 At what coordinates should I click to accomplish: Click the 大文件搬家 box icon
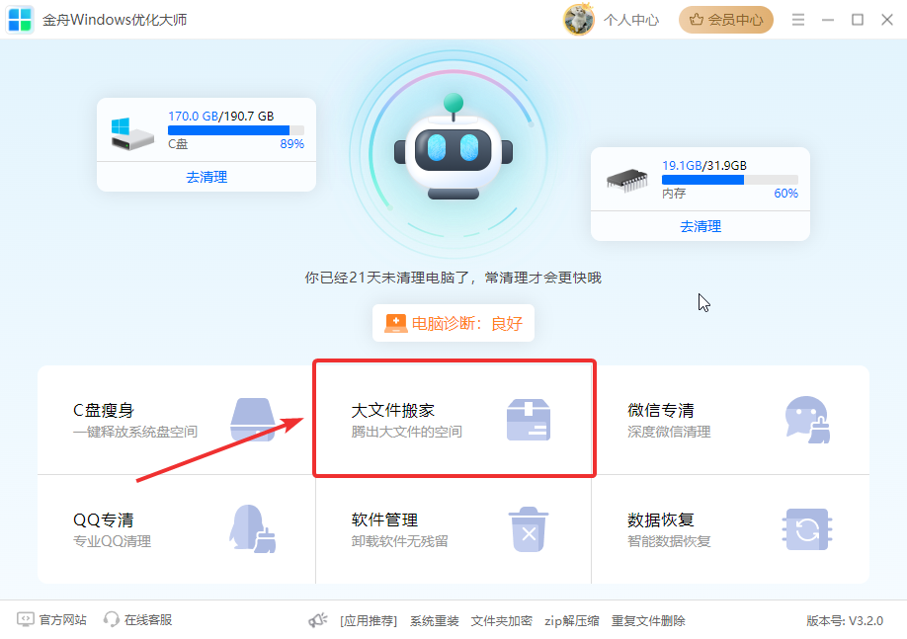(x=529, y=420)
